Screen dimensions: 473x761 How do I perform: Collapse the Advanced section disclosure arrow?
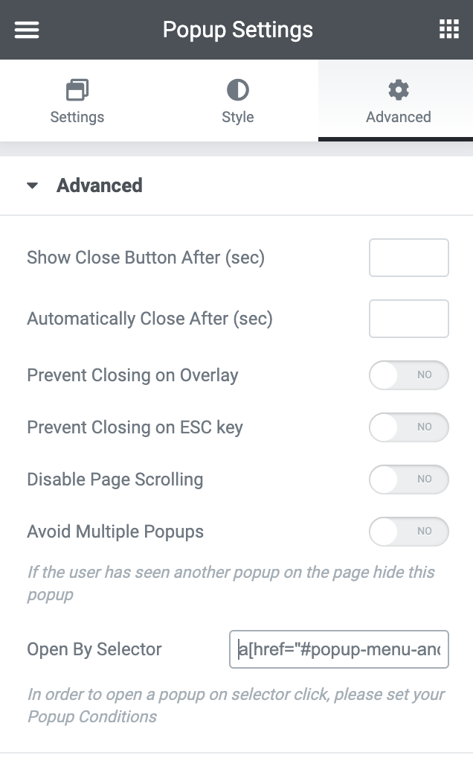coord(31,186)
